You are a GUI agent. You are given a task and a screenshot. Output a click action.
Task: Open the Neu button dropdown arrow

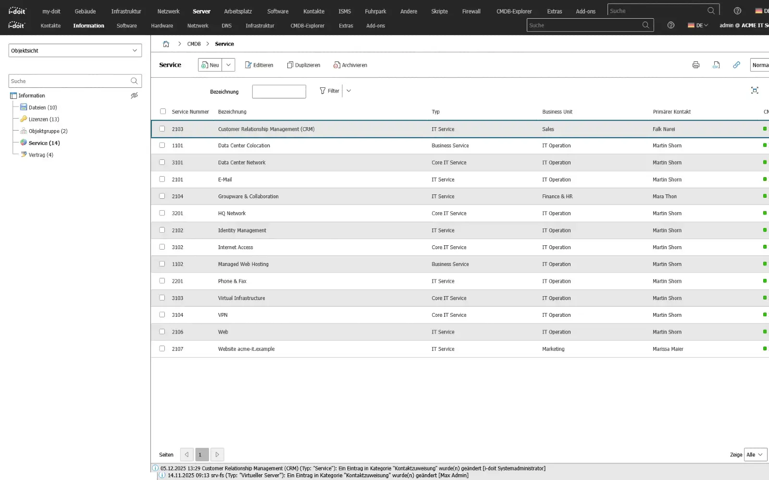point(228,65)
